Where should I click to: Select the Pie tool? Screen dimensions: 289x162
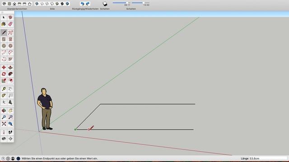[x=10, y=59]
